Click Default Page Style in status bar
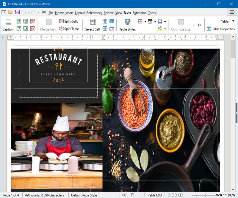Screen dimensions: 238x198 click(84, 195)
